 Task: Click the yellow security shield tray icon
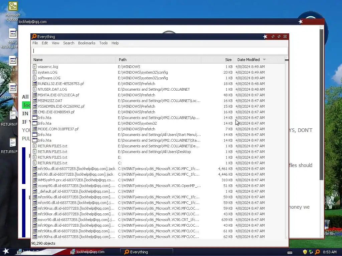(x=305, y=252)
